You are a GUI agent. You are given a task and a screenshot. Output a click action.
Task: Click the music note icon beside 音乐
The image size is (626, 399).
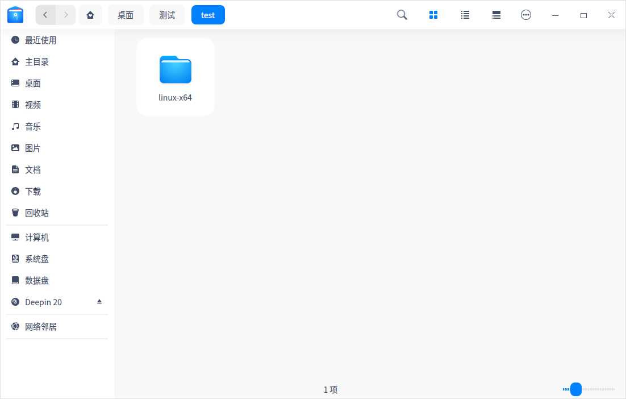15,126
